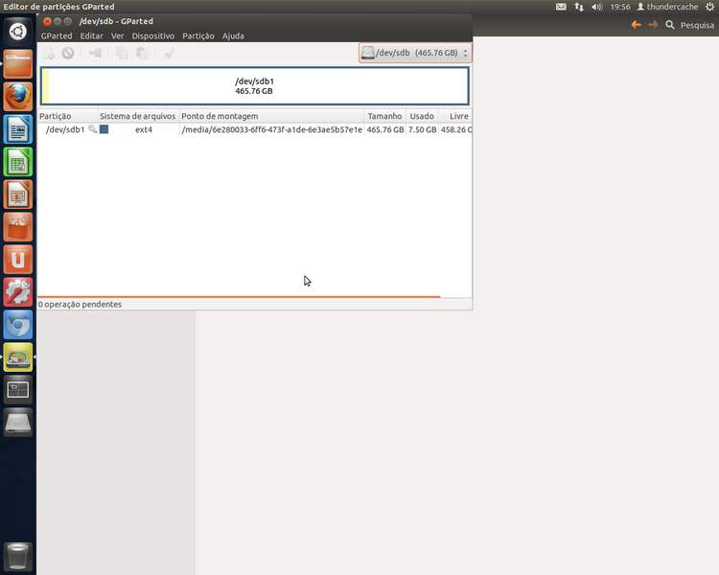Open the Editar menu
The height and width of the screenshot is (575, 719).
pos(91,35)
